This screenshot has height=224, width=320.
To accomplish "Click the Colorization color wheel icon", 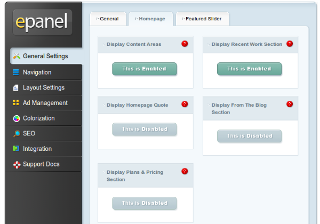I will click(x=16, y=118).
